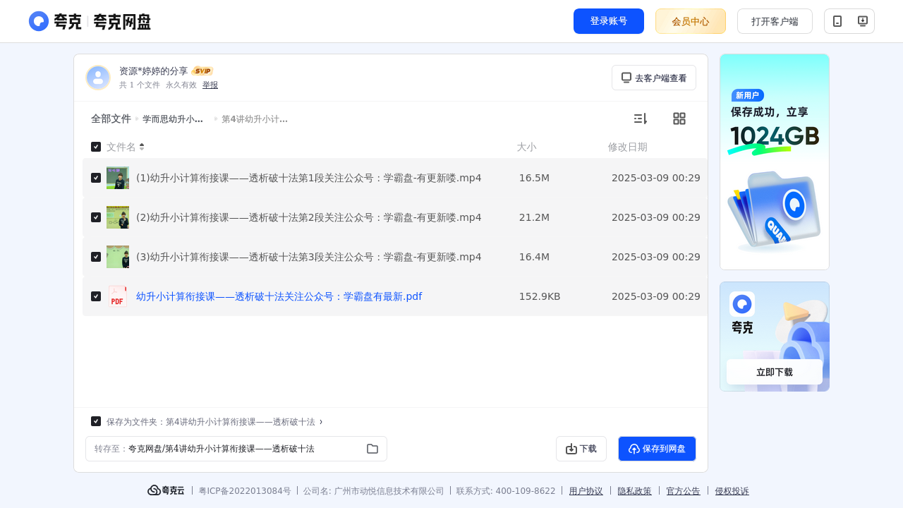The height and width of the screenshot is (508, 903).
Task: Go to 全部文件 breadcrumb
Action: 111,119
